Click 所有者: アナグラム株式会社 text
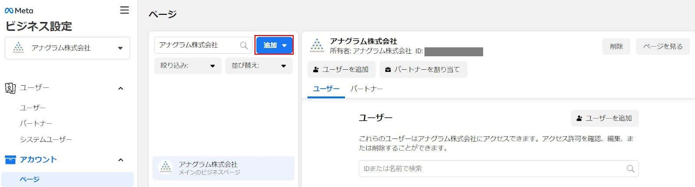The width and height of the screenshot is (695, 187). (x=371, y=51)
